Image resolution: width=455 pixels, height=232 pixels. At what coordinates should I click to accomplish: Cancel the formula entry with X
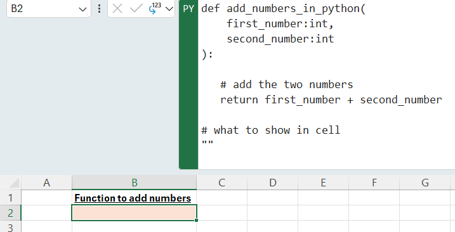click(x=117, y=9)
